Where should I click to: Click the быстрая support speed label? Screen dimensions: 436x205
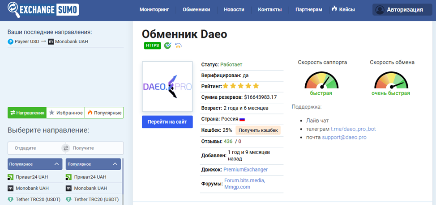[x=321, y=93]
